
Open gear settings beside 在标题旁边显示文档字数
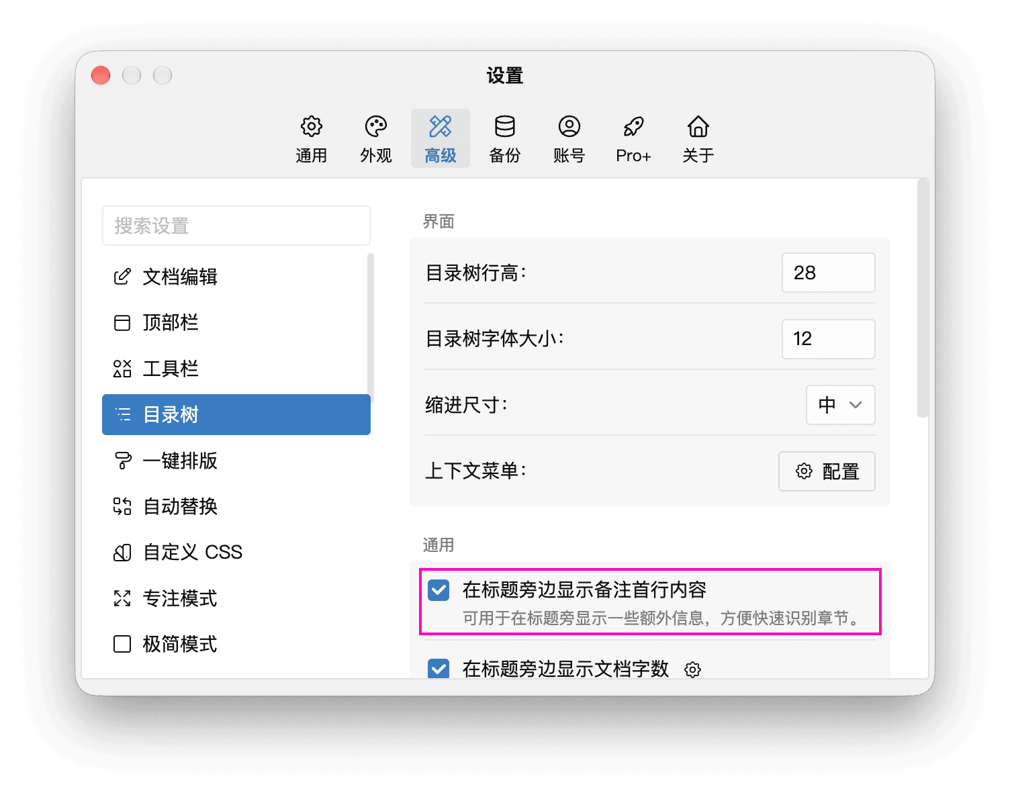692,669
